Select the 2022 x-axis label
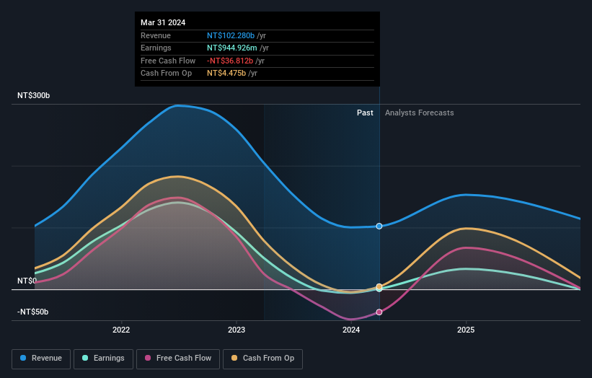592x378 pixels. [121, 330]
